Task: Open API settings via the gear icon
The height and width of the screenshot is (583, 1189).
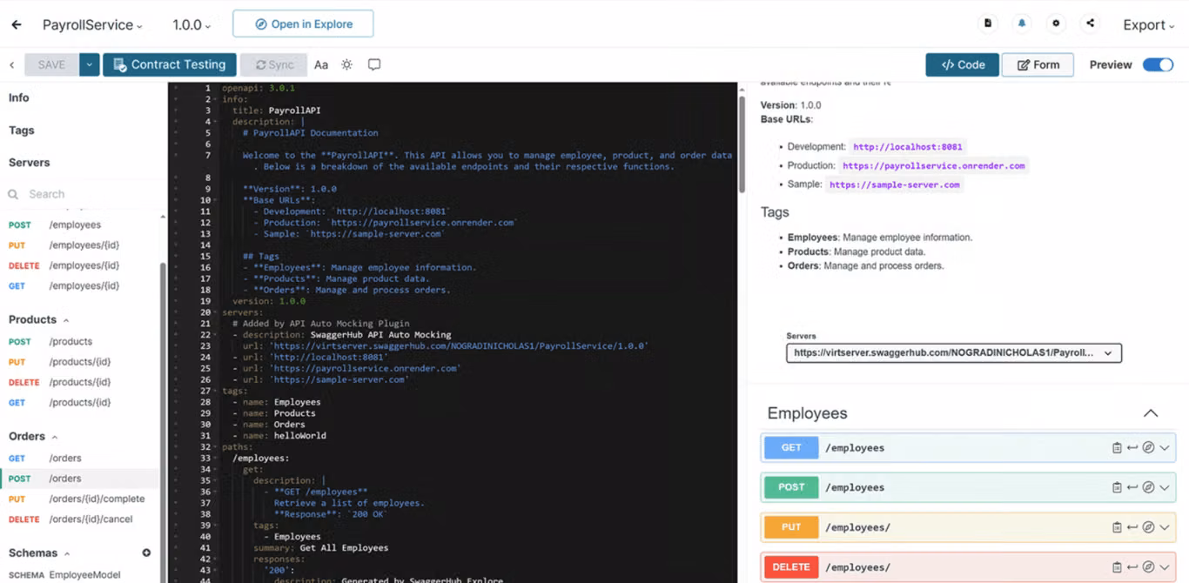Action: [1056, 23]
